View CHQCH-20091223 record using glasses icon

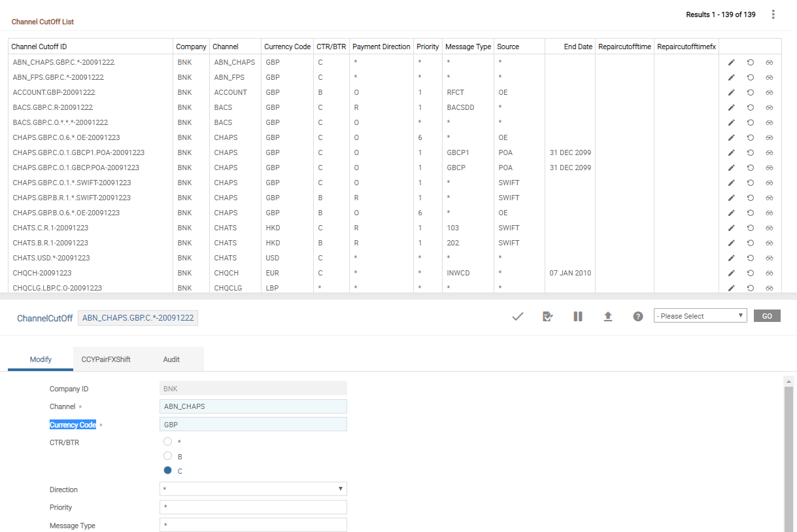(x=770, y=273)
